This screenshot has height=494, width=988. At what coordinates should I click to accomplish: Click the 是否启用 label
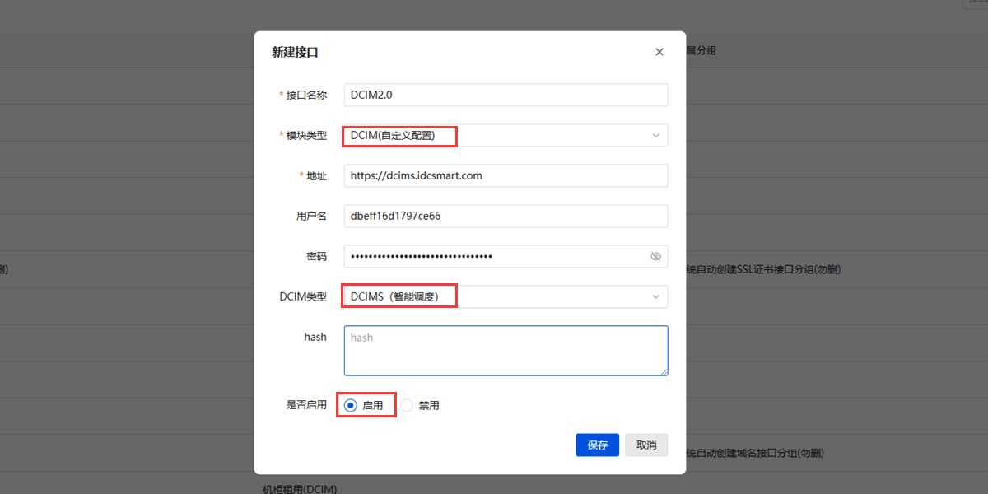(x=306, y=405)
